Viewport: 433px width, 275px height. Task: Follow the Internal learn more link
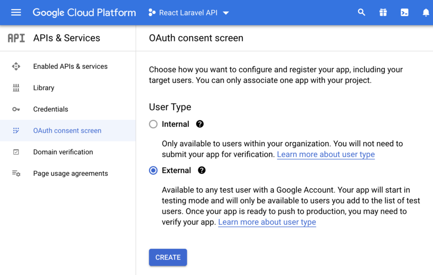pos(326,154)
